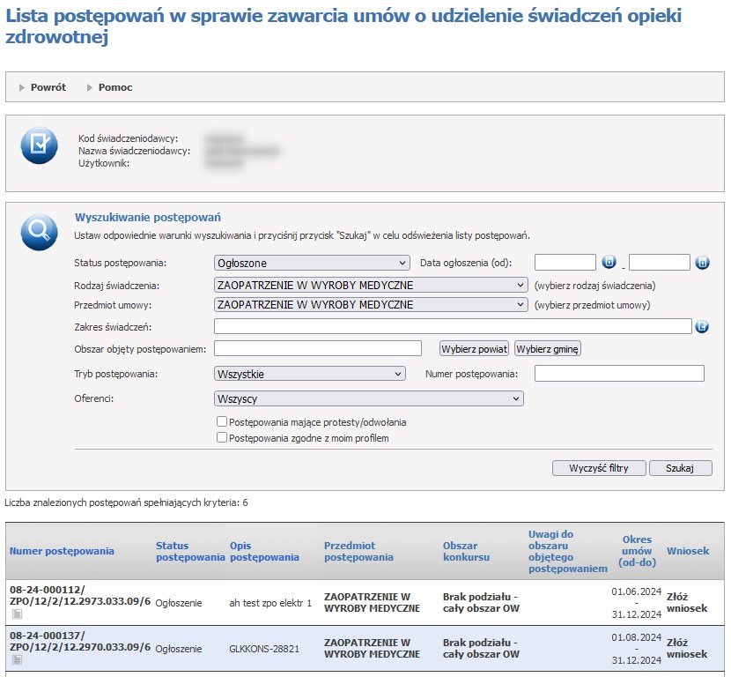Click the Zakres świadczeń selector icon
The image size is (731, 677).
click(702, 327)
